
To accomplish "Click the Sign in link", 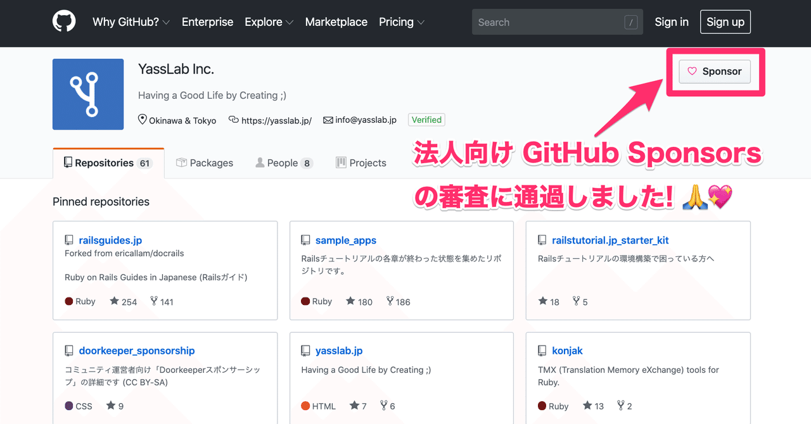I will coord(672,22).
